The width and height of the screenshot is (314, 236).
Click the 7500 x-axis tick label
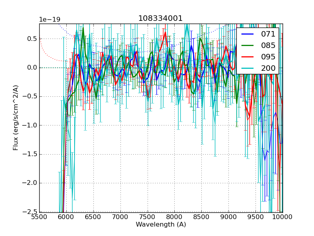coord(148,217)
